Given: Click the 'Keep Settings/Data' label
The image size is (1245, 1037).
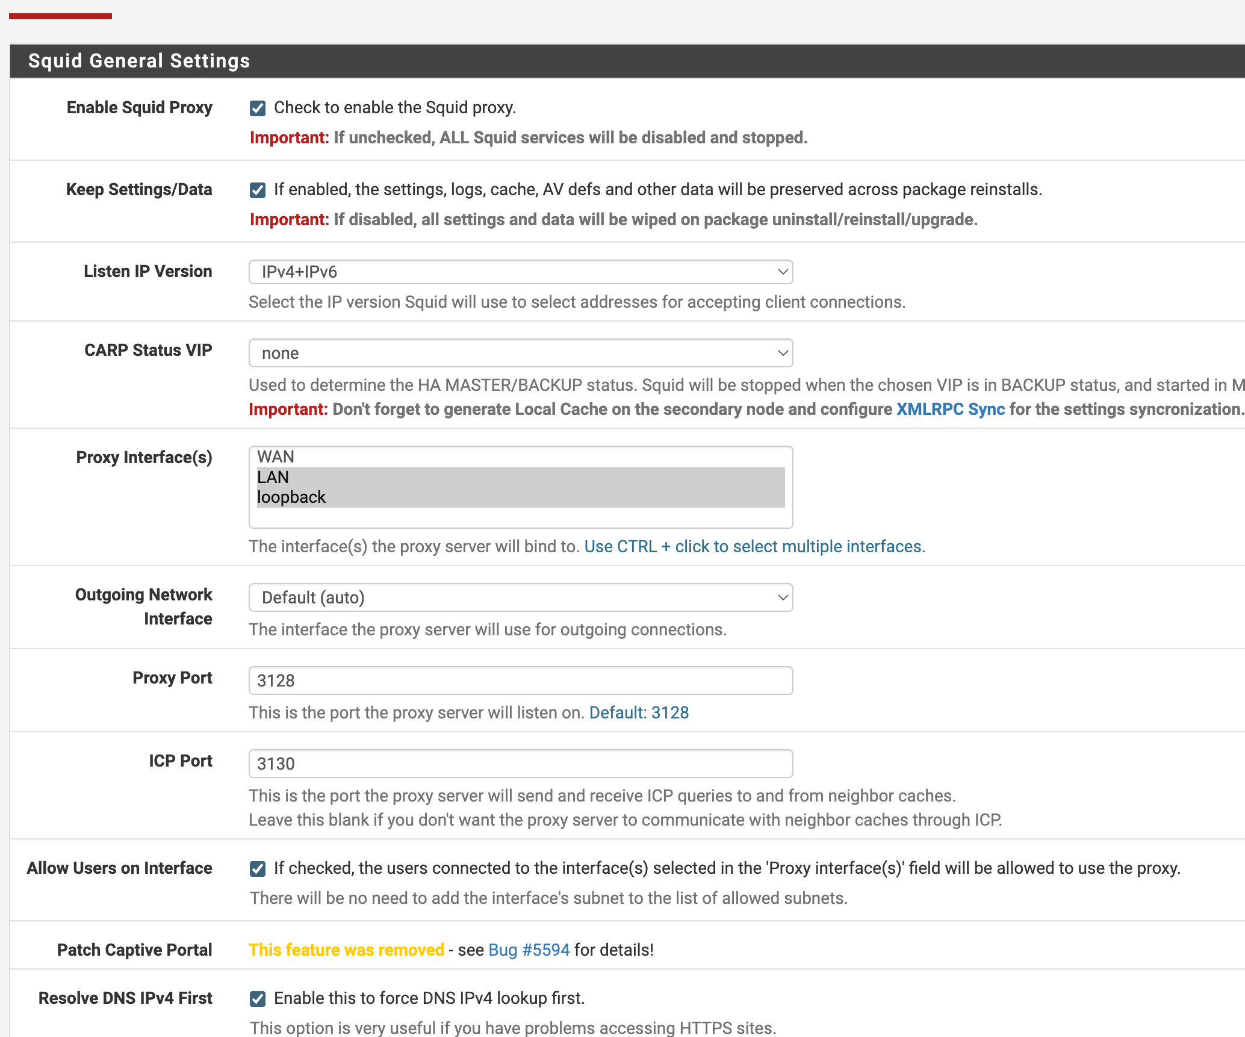Looking at the screenshot, I should pyautogui.click(x=139, y=190).
